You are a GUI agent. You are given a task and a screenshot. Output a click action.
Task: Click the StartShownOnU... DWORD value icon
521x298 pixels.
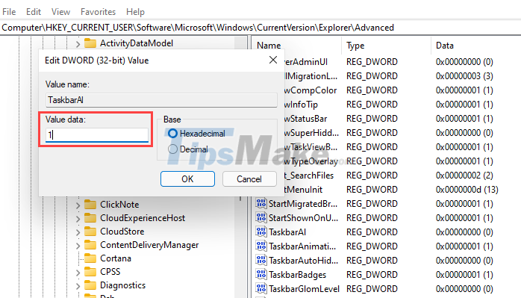(261, 217)
